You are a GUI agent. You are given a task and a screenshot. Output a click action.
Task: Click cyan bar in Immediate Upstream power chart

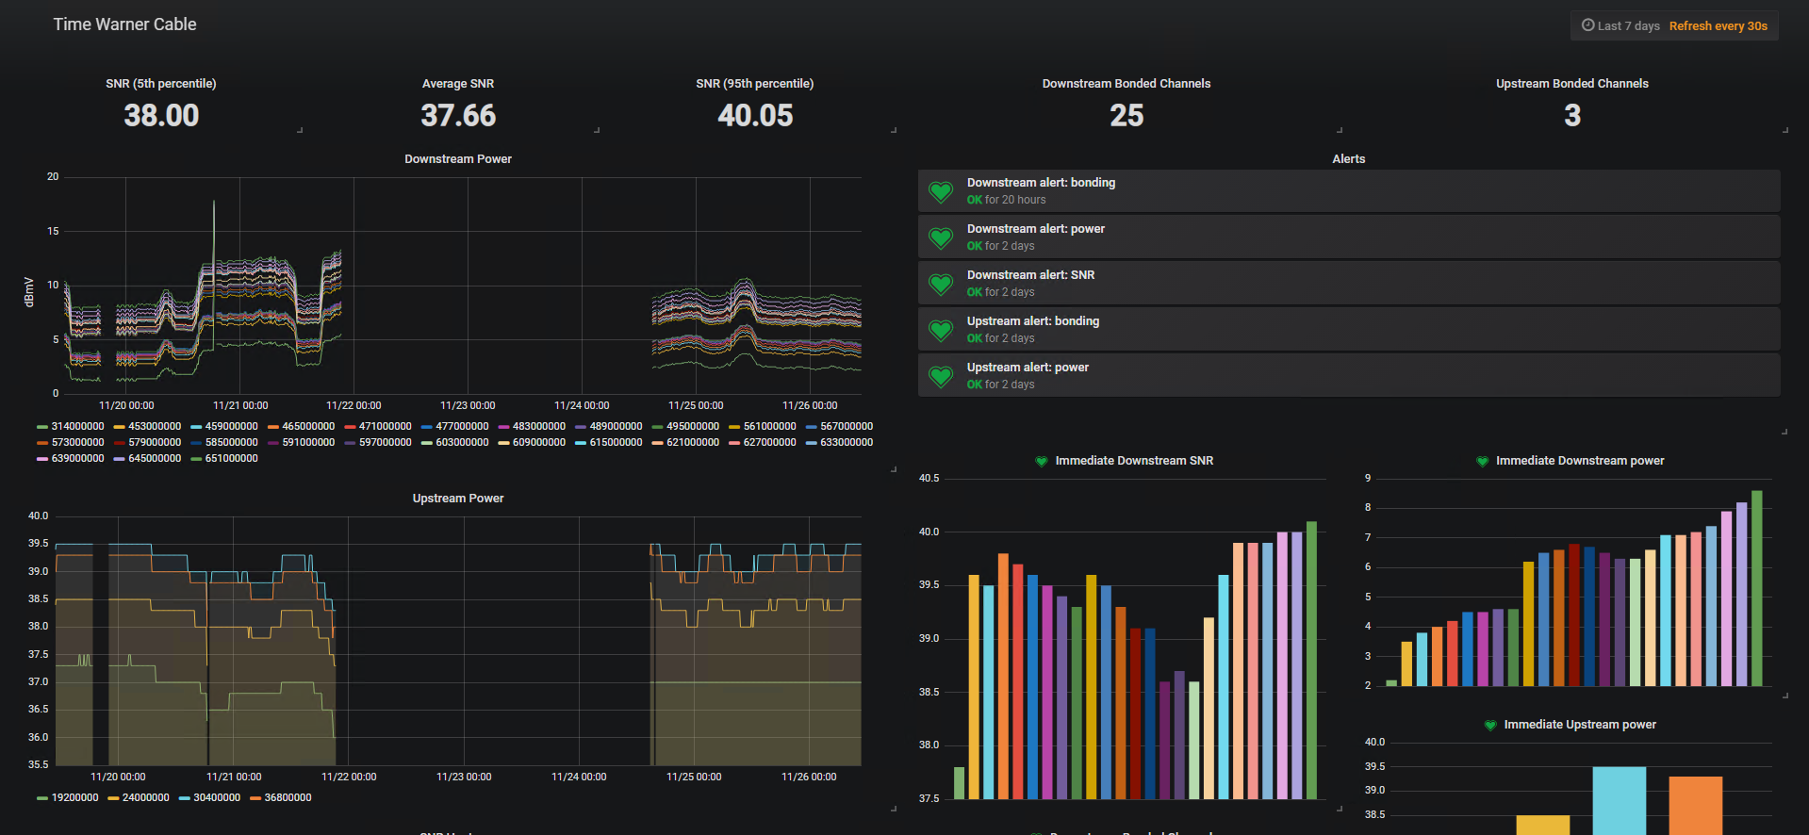tap(1620, 801)
